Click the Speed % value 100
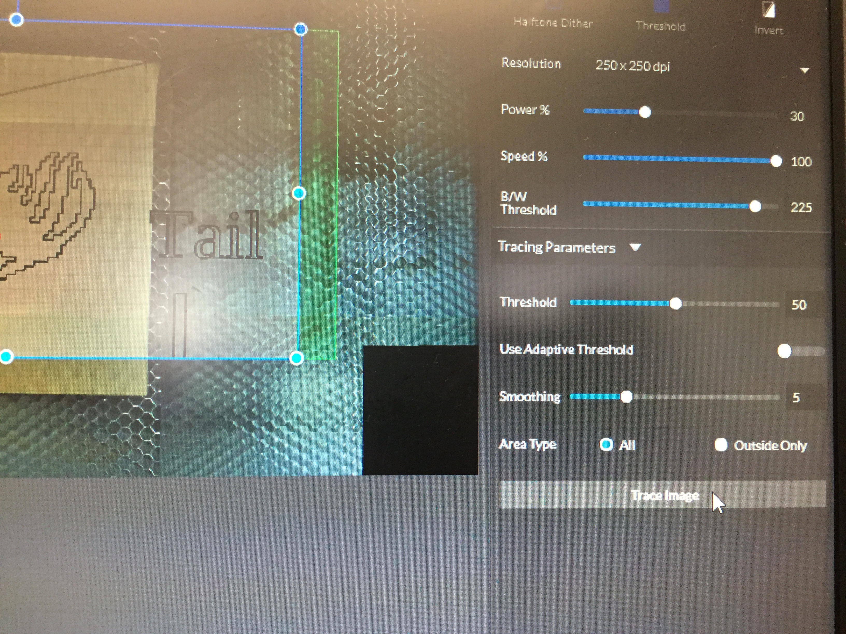 coord(801,162)
